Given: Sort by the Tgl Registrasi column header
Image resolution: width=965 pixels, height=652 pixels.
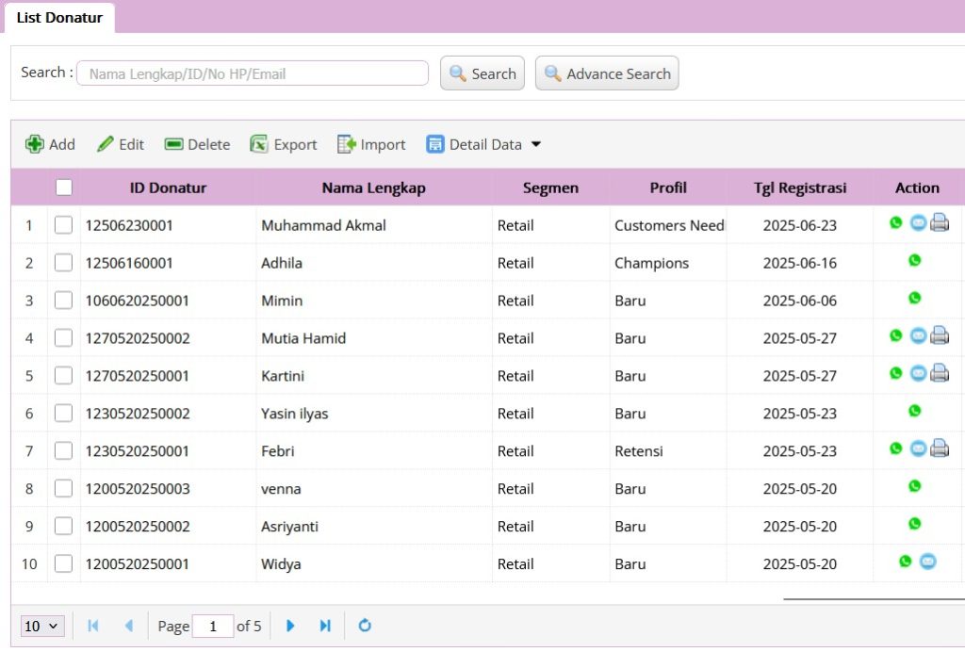Looking at the screenshot, I should [x=799, y=187].
